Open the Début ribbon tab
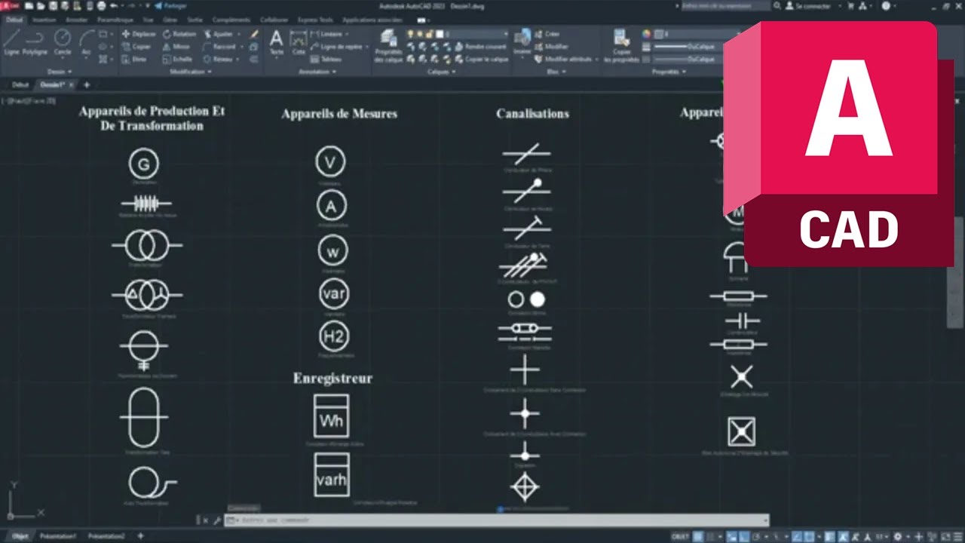Screen dimensions: 965x543 pyautogui.click(x=14, y=20)
